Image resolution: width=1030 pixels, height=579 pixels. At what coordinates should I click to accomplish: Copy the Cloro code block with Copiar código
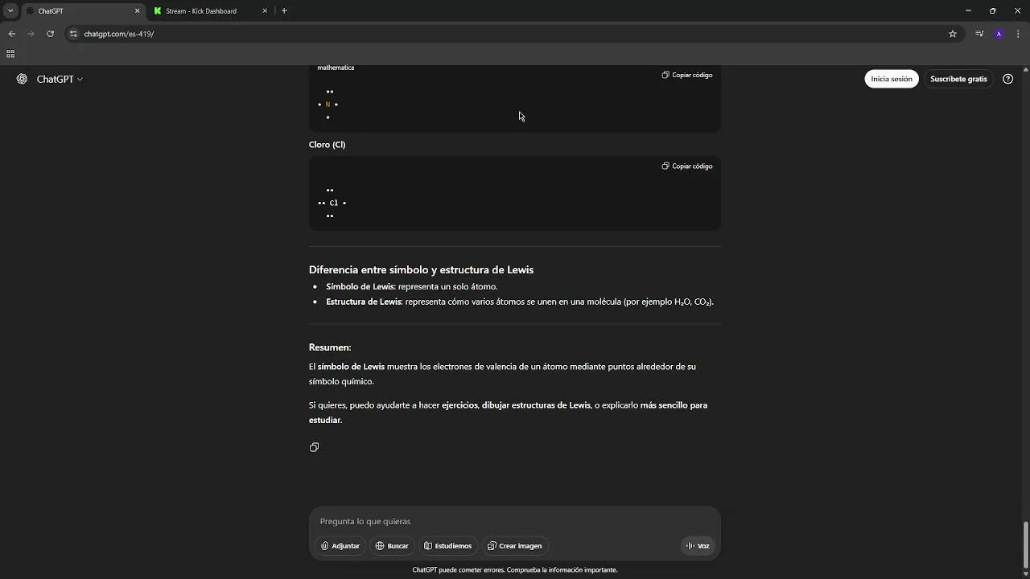pyautogui.click(x=687, y=166)
